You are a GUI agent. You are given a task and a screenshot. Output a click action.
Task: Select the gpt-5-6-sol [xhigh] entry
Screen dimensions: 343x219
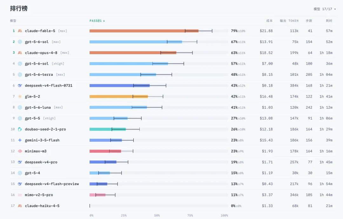click(x=44, y=63)
